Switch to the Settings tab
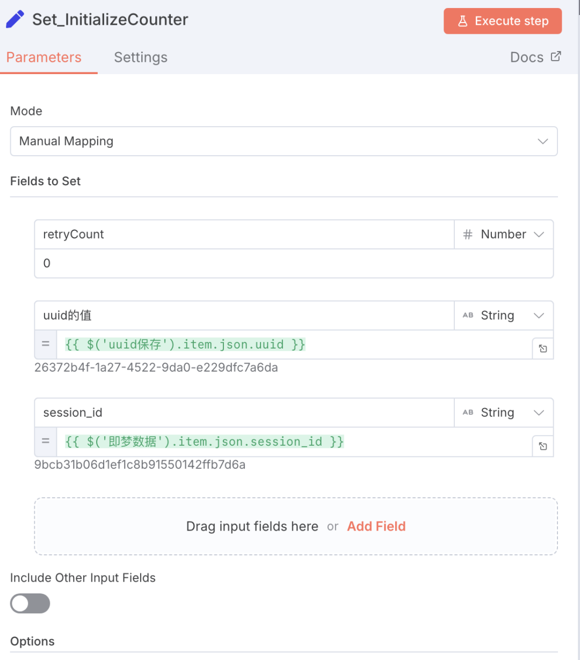This screenshot has height=660, width=580. (x=141, y=57)
